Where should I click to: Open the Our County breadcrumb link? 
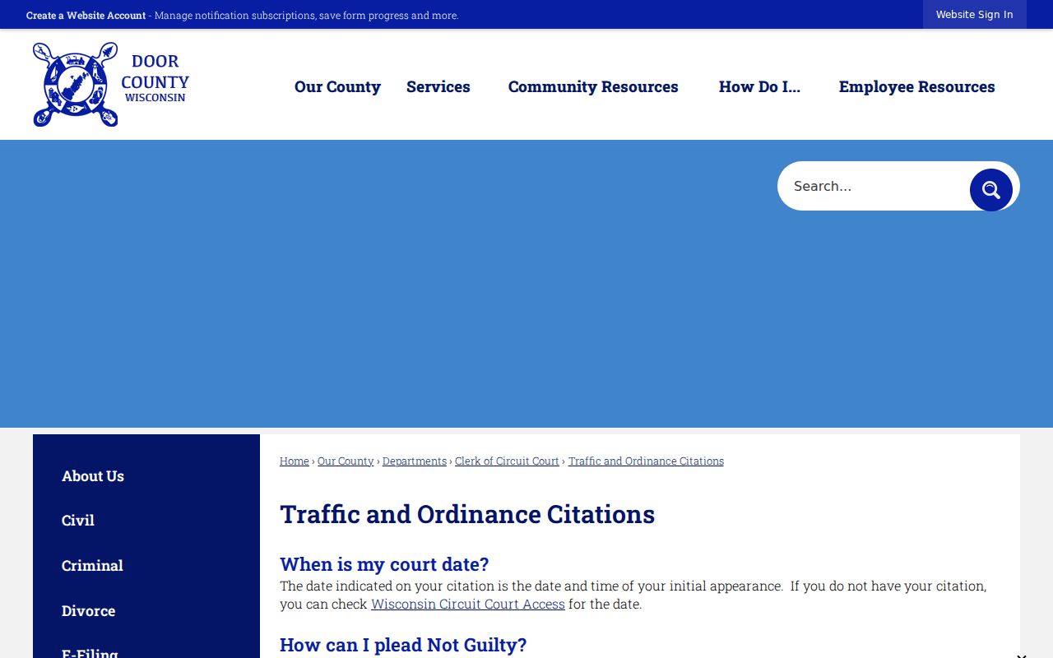[346, 461]
